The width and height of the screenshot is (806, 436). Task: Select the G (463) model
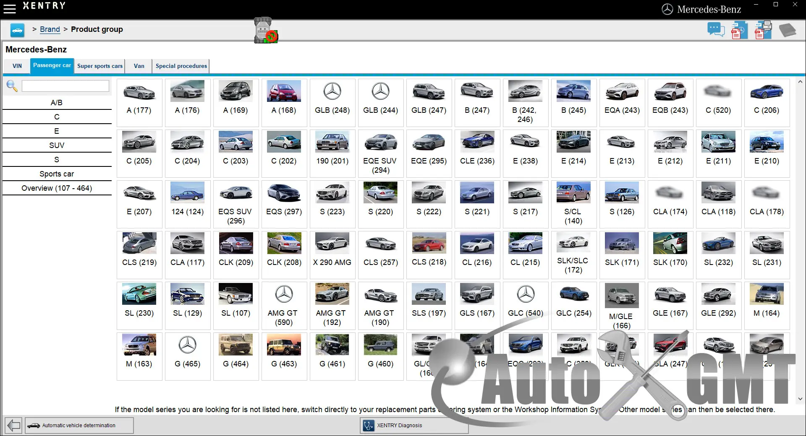click(284, 356)
